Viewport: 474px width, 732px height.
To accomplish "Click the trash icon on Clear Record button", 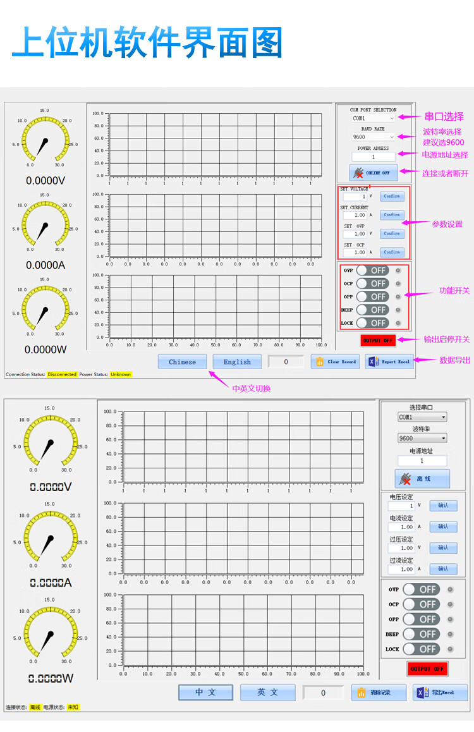I will (319, 362).
